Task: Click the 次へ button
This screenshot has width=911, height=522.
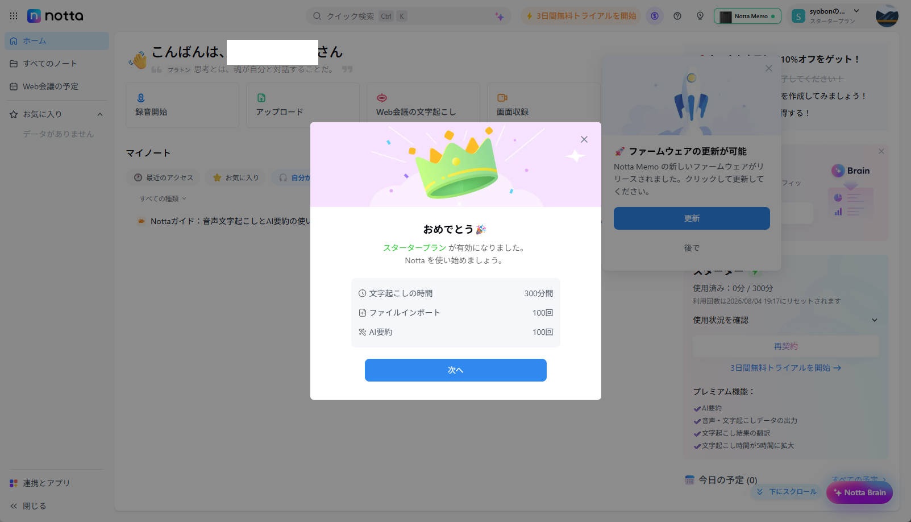Action: pyautogui.click(x=456, y=370)
